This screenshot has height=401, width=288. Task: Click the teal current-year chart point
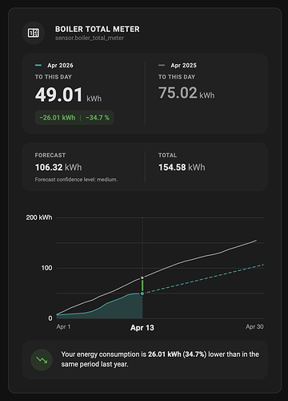[x=142, y=294]
